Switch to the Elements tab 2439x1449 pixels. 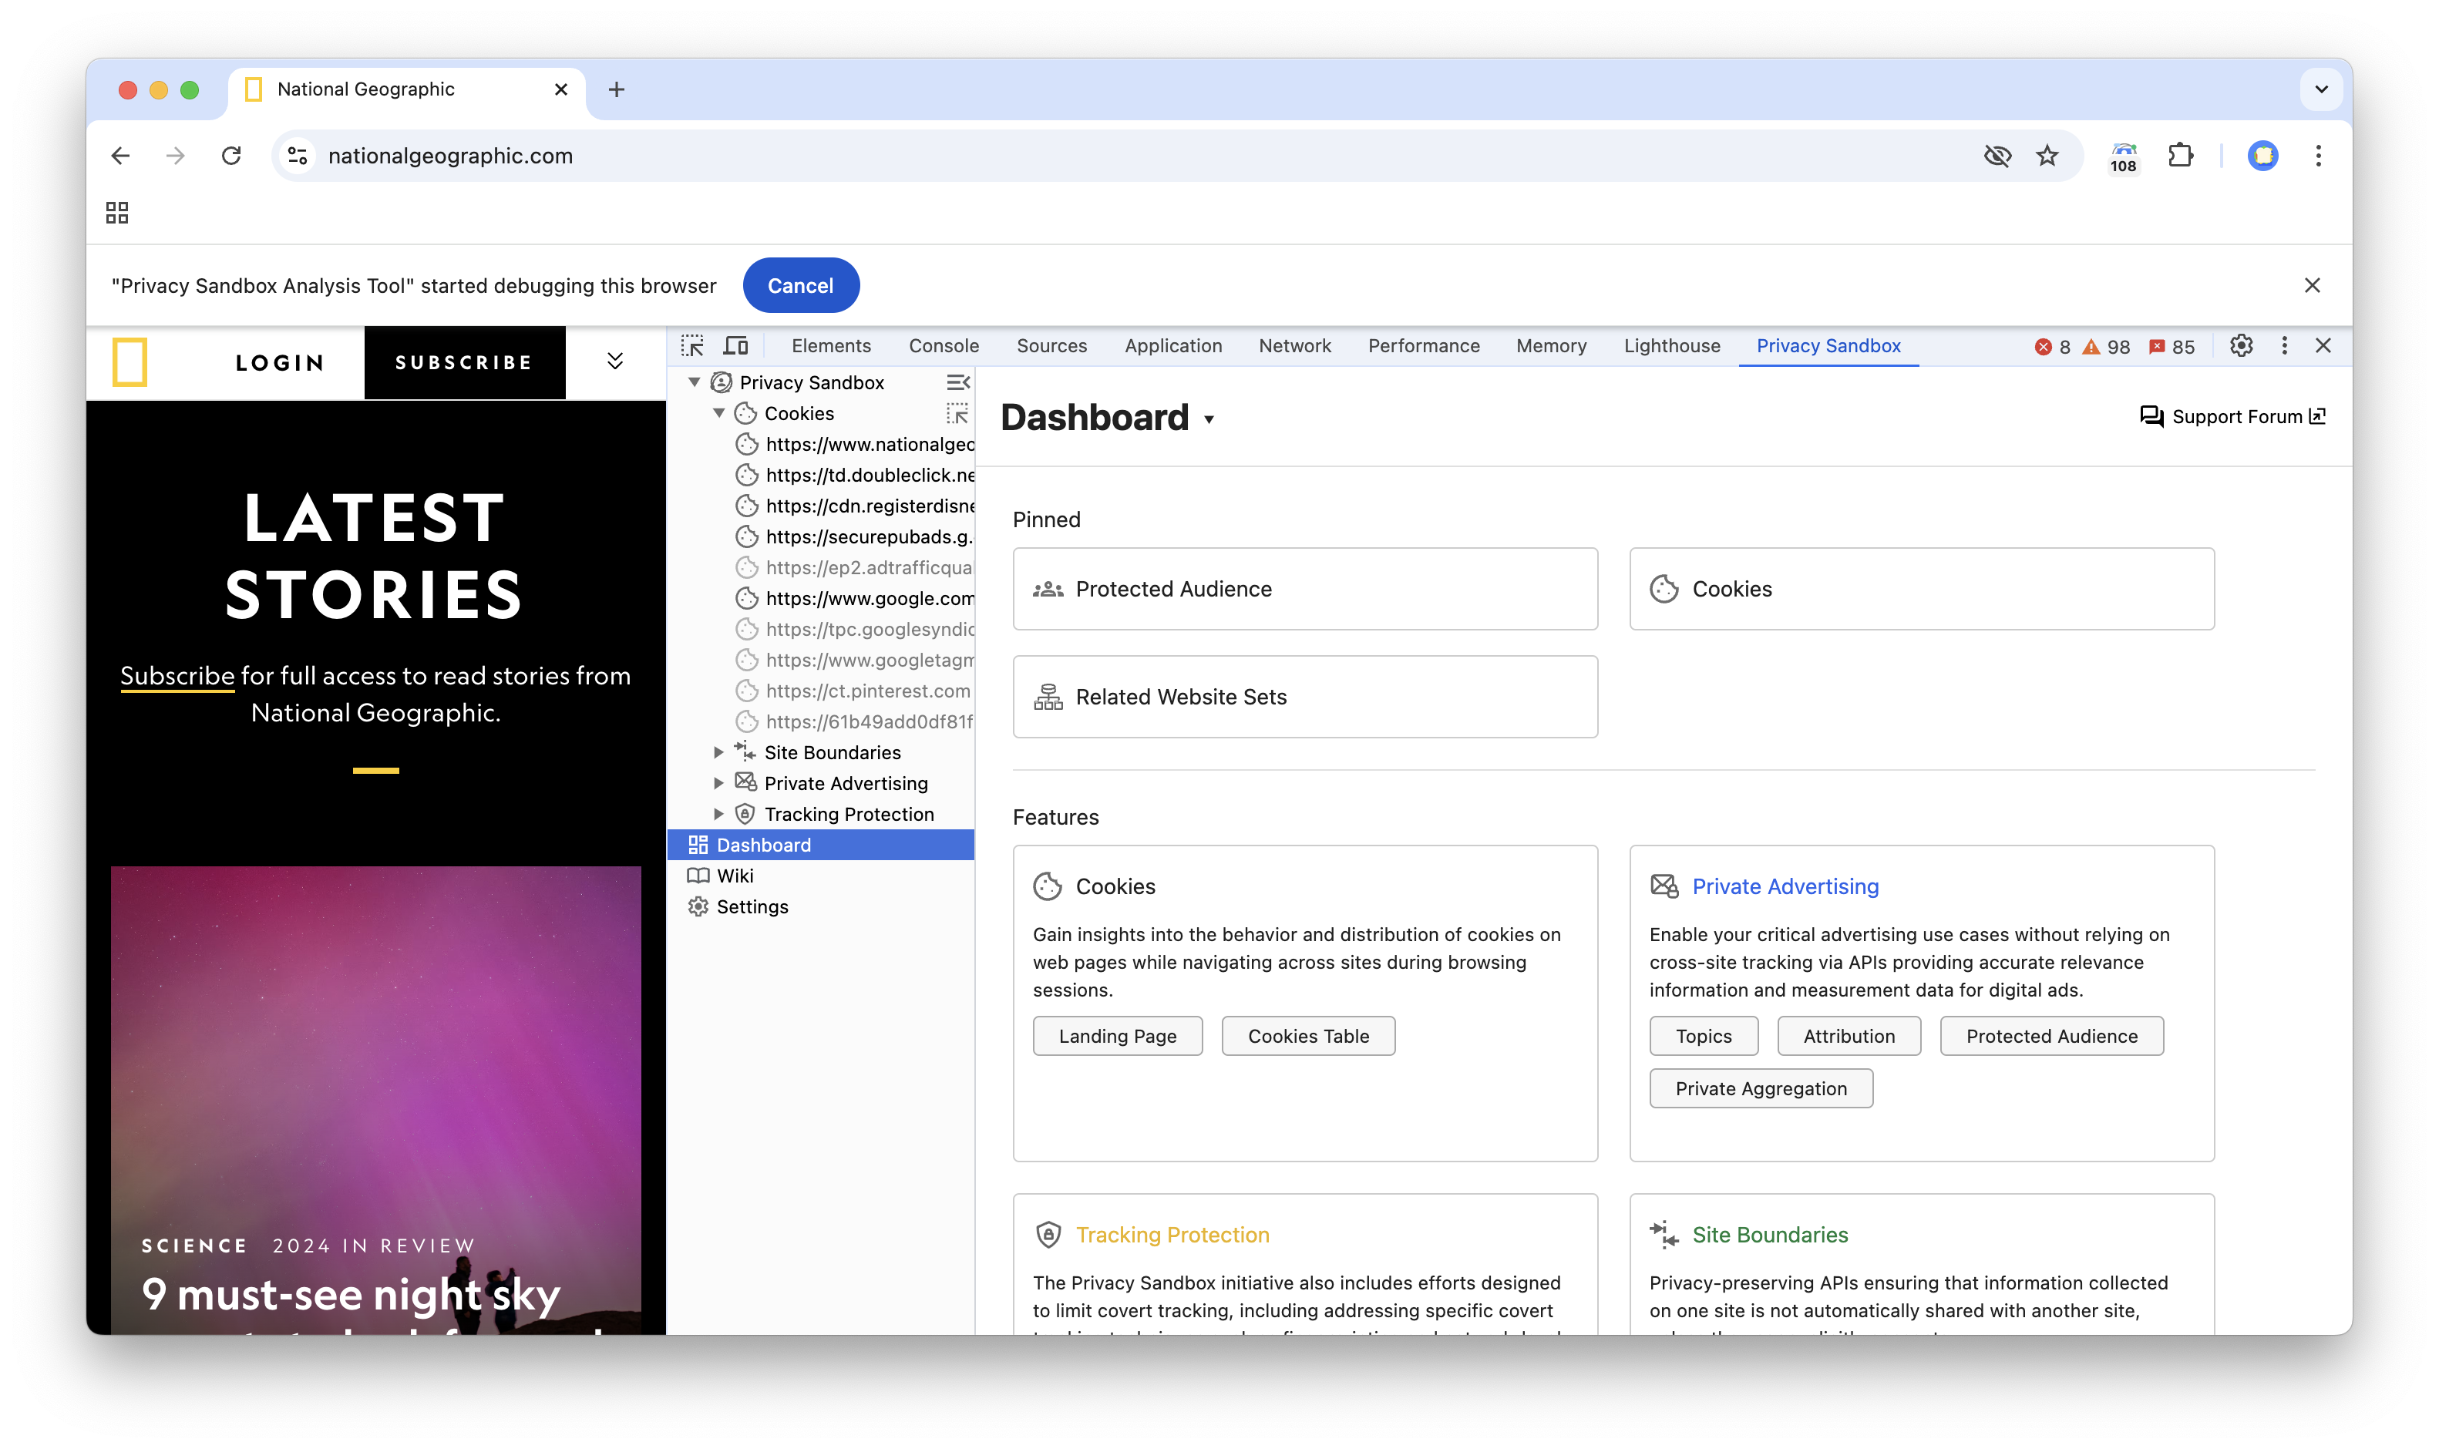[831, 345]
